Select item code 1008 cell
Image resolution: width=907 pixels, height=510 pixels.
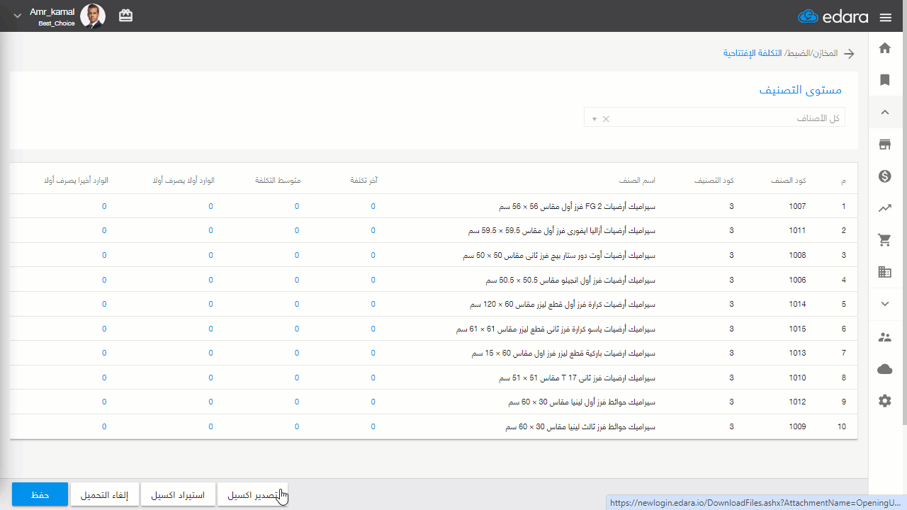pyautogui.click(x=797, y=255)
